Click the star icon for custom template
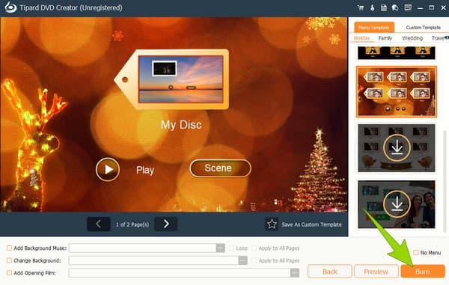Viewport: 449px width, 285px height. click(272, 224)
